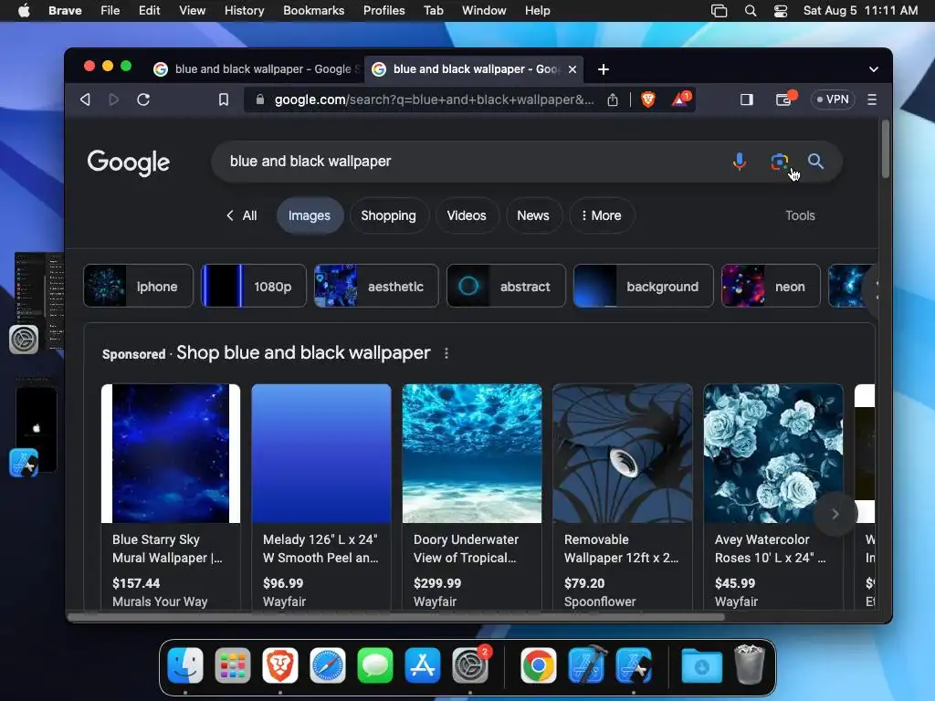935x701 pixels.
Task: Open App Store from the dock
Action: 423,665
